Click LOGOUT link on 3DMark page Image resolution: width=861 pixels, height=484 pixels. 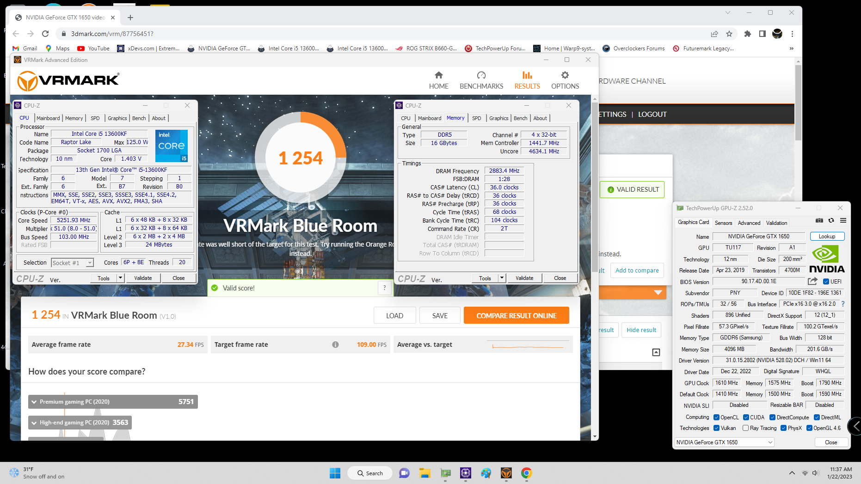tap(652, 114)
